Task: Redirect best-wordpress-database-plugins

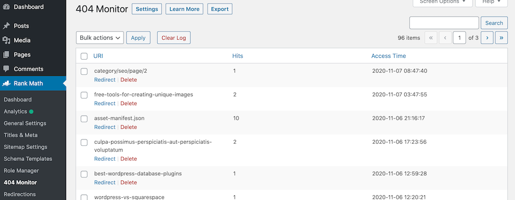Action: (105, 182)
